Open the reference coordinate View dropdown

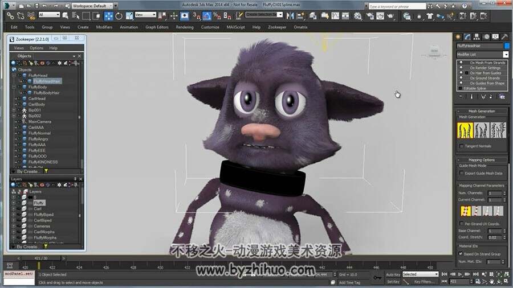(145, 15)
